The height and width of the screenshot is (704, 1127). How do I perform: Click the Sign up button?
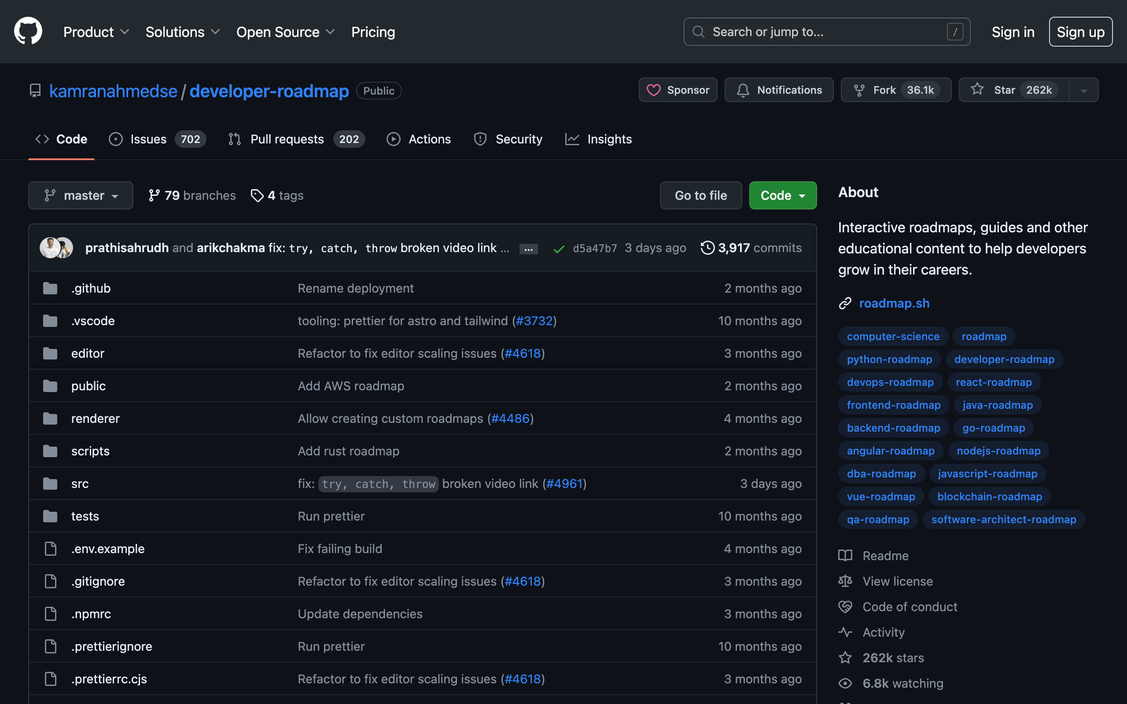click(1080, 32)
